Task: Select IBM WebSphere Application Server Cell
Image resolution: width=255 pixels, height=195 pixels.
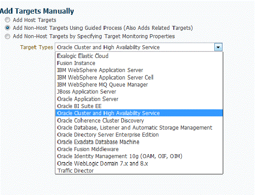Action: click(x=139, y=77)
